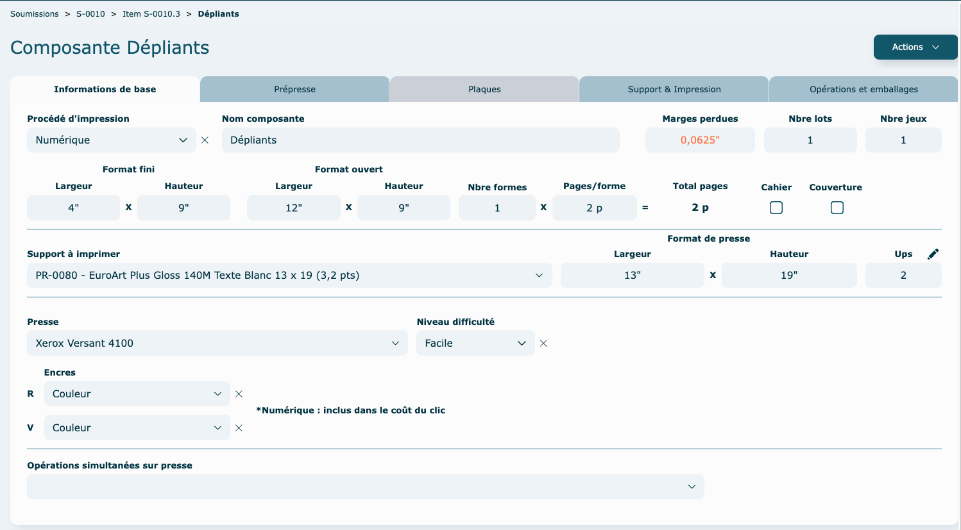The width and height of the screenshot is (961, 530).
Task: Expand the Support à imprimer paper dropdown
Action: pos(289,276)
